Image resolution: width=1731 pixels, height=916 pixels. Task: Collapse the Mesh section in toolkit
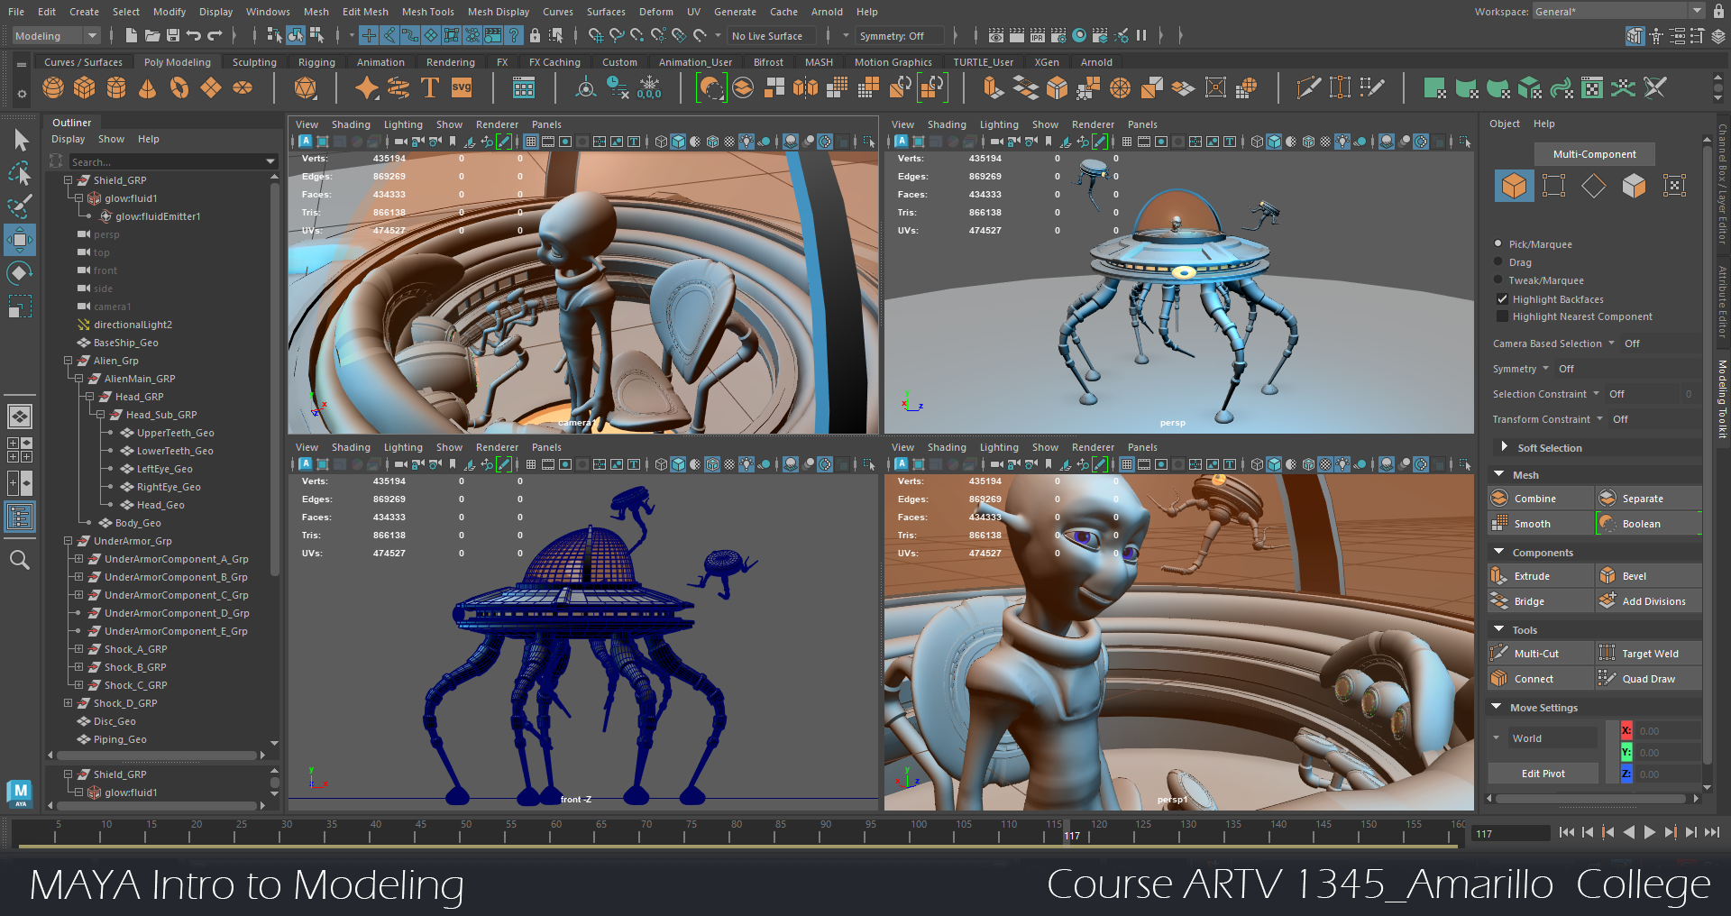1499,474
